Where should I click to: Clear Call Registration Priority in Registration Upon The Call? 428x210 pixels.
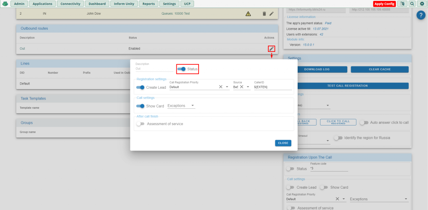tap(337, 199)
